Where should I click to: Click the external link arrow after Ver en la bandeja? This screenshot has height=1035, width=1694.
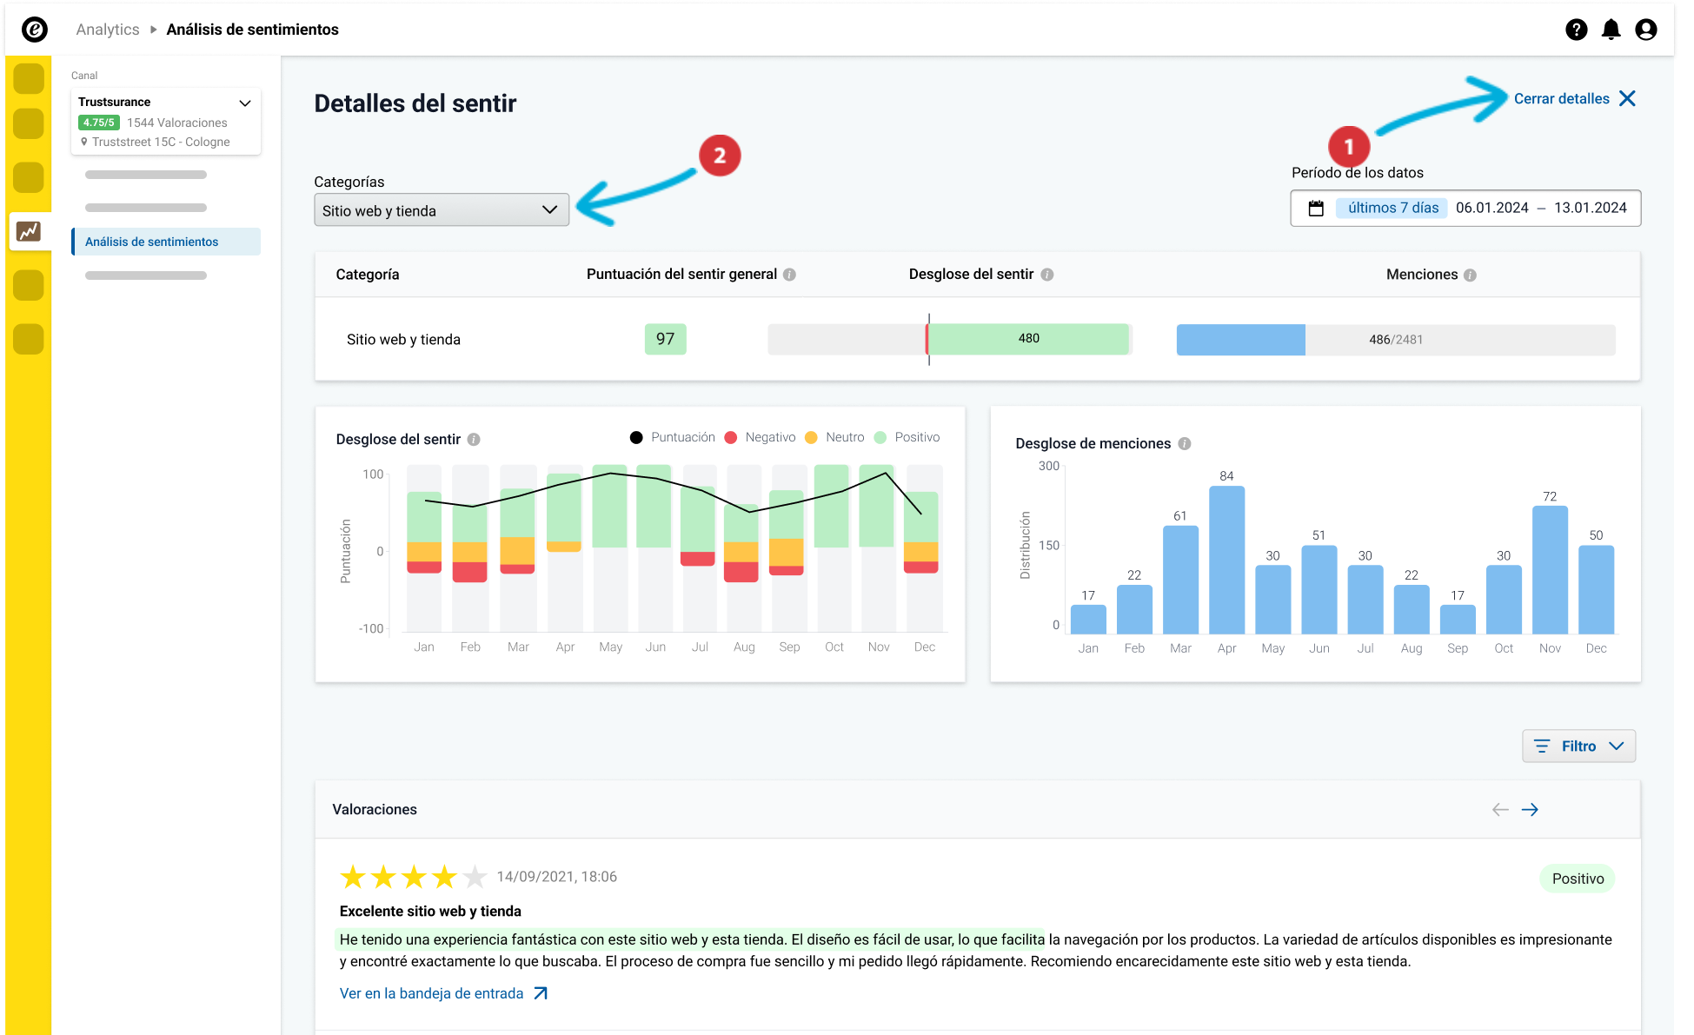click(x=541, y=993)
